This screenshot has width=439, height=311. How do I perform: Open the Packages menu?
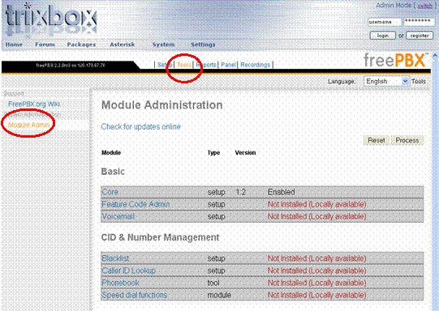[81, 45]
